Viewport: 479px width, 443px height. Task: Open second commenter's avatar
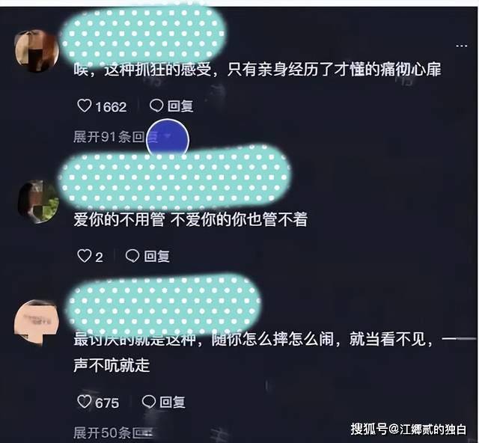(x=39, y=201)
